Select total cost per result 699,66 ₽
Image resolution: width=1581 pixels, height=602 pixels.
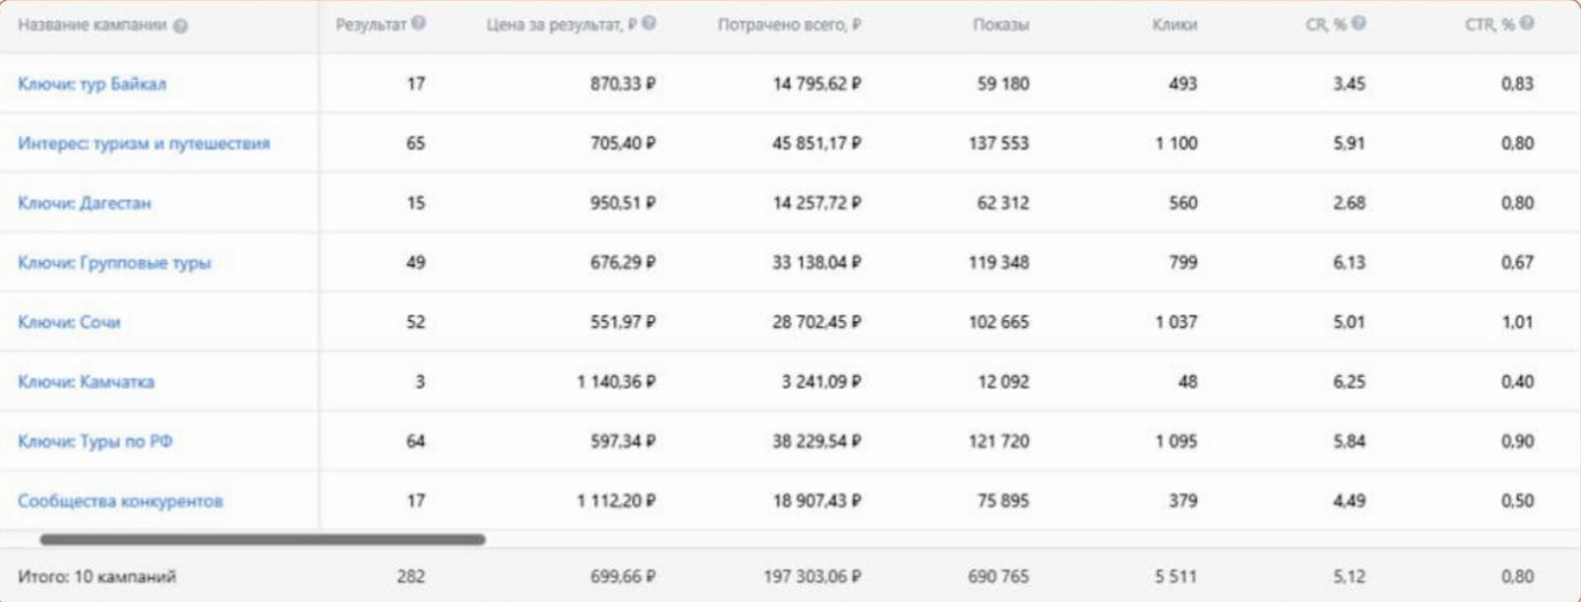click(x=623, y=576)
